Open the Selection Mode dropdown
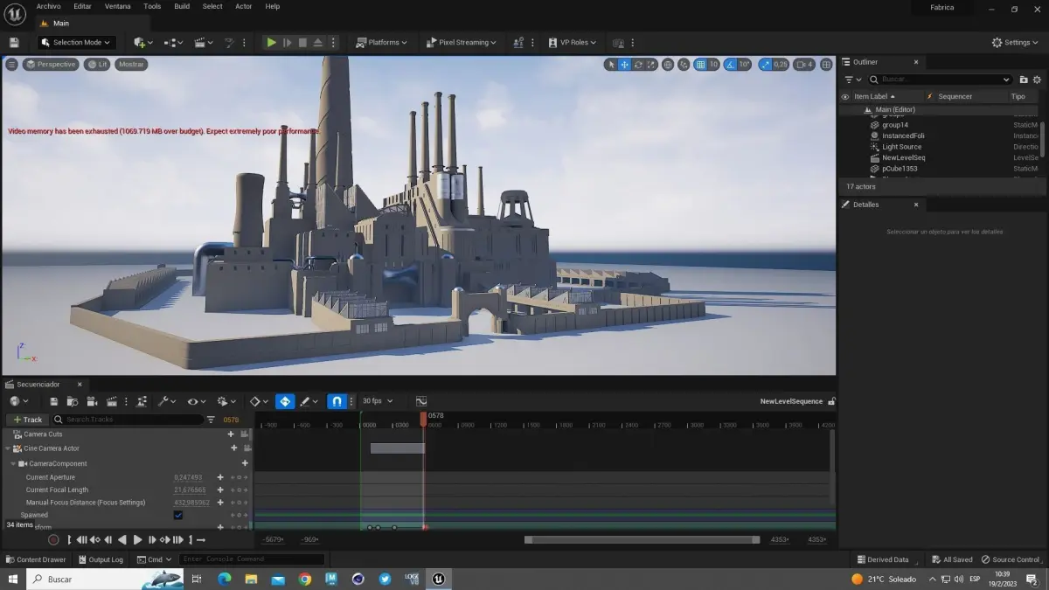This screenshot has height=590, width=1049. click(77, 42)
